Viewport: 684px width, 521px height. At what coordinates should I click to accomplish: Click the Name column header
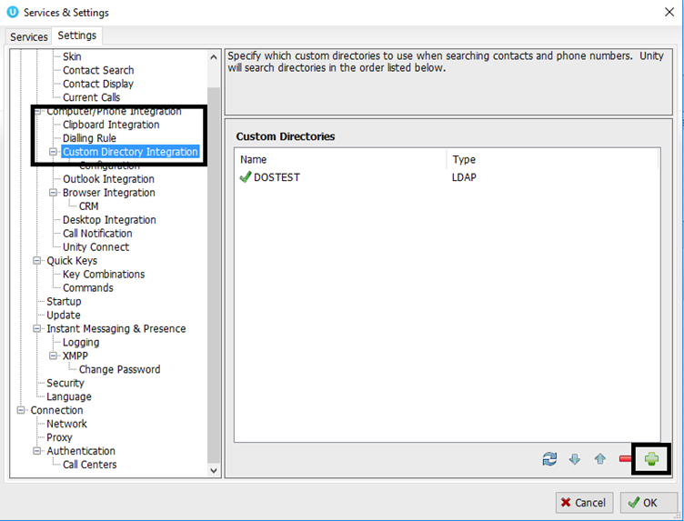[340, 159]
